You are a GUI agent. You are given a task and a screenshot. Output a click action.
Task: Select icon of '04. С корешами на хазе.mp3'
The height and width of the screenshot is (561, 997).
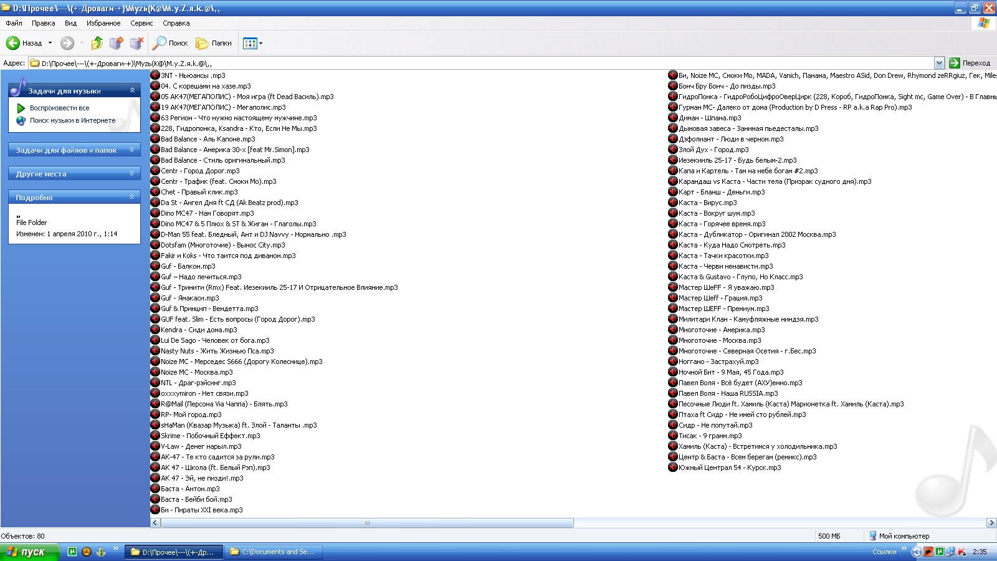(155, 86)
